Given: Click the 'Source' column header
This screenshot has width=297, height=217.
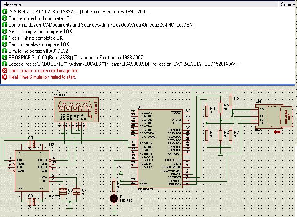Looking at the screenshot, I should click(288, 4).
